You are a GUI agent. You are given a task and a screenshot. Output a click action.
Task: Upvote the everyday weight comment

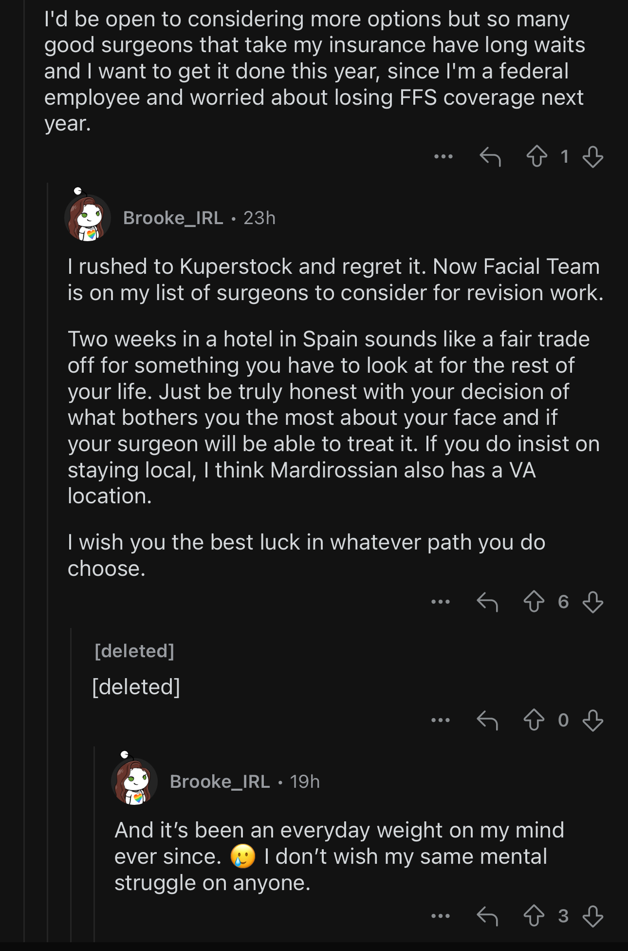click(534, 916)
